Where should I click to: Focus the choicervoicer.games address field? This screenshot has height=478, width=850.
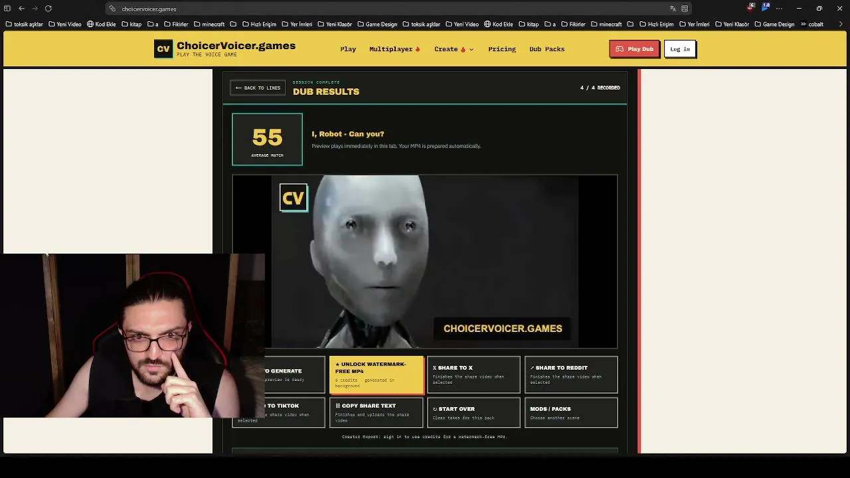point(398,9)
